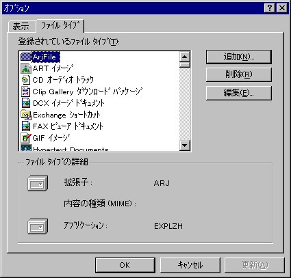
Task: Click the application icon beside アプリケーション
Action: (38, 226)
